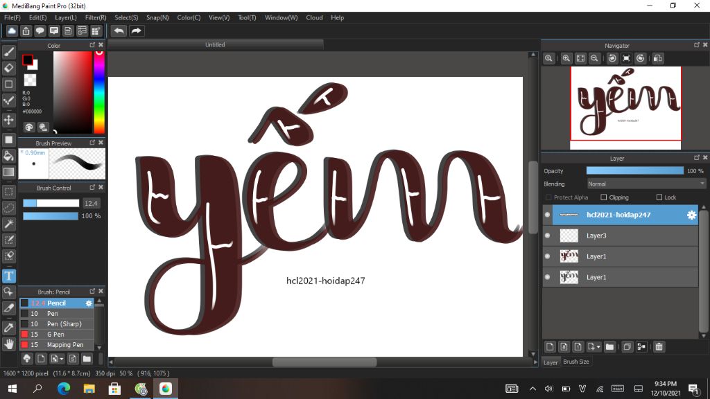Open File Explorer from the taskbar
Image resolution: width=710 pixels, height=399 pixels.
pos(89,388)
